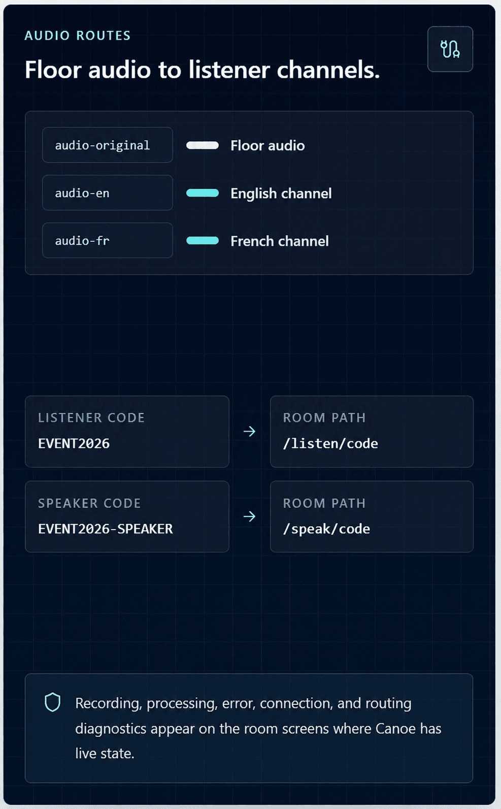Click ROOM PATH heading above /listen/code
The width and height of the screenshot is (501, 809).
pyautogui.click(x=324, y=417)
